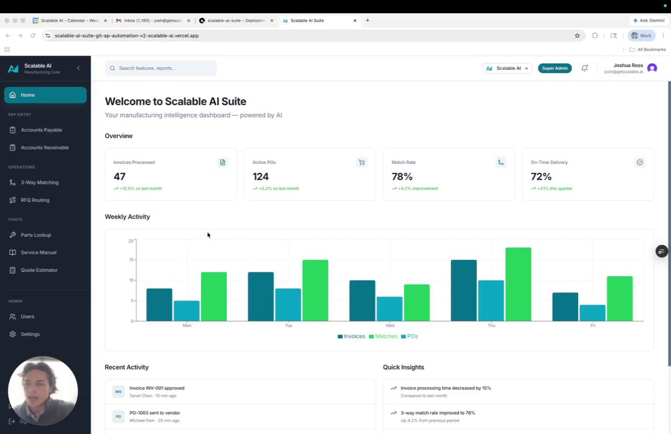Click the webcam video bubble
Viewport: 671px width, 434px height.
[x=43, y=391]
